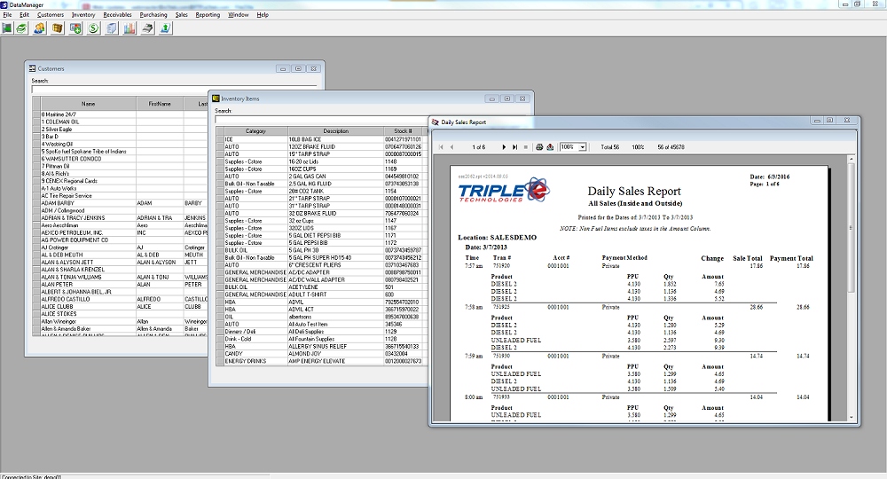Open the Reporting menu
Image resolution: width=887 pixels, height=479 pixels.
click(208, 15)
